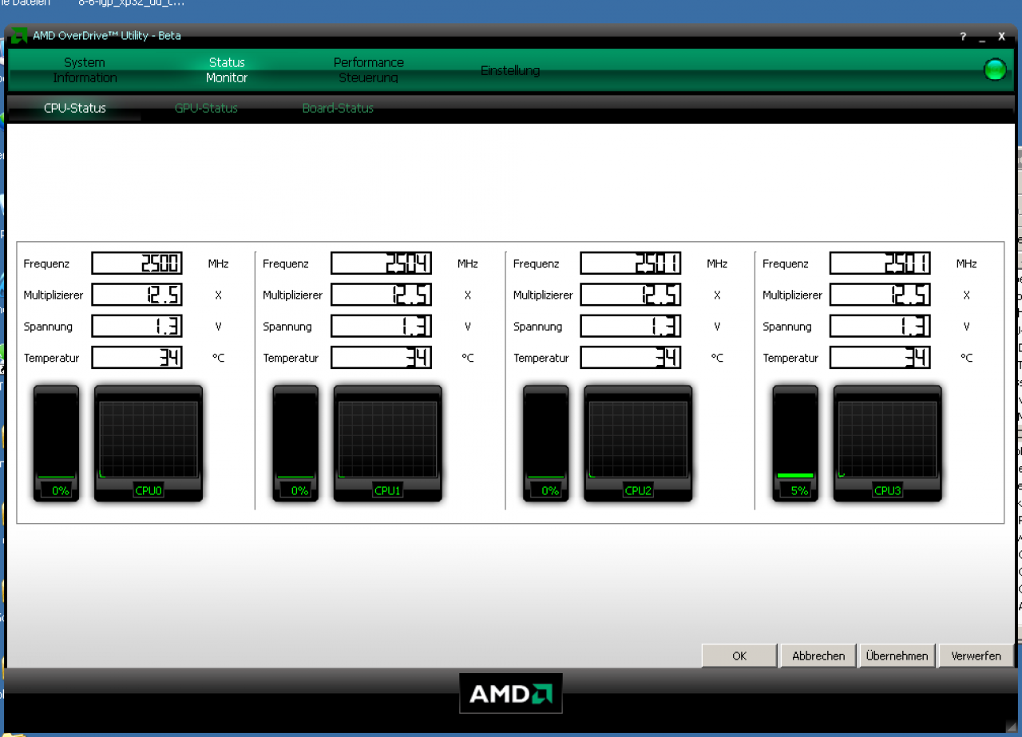
Task: Click the CPU0 usage bar showing 0%
Action: [x=56, y=443]
